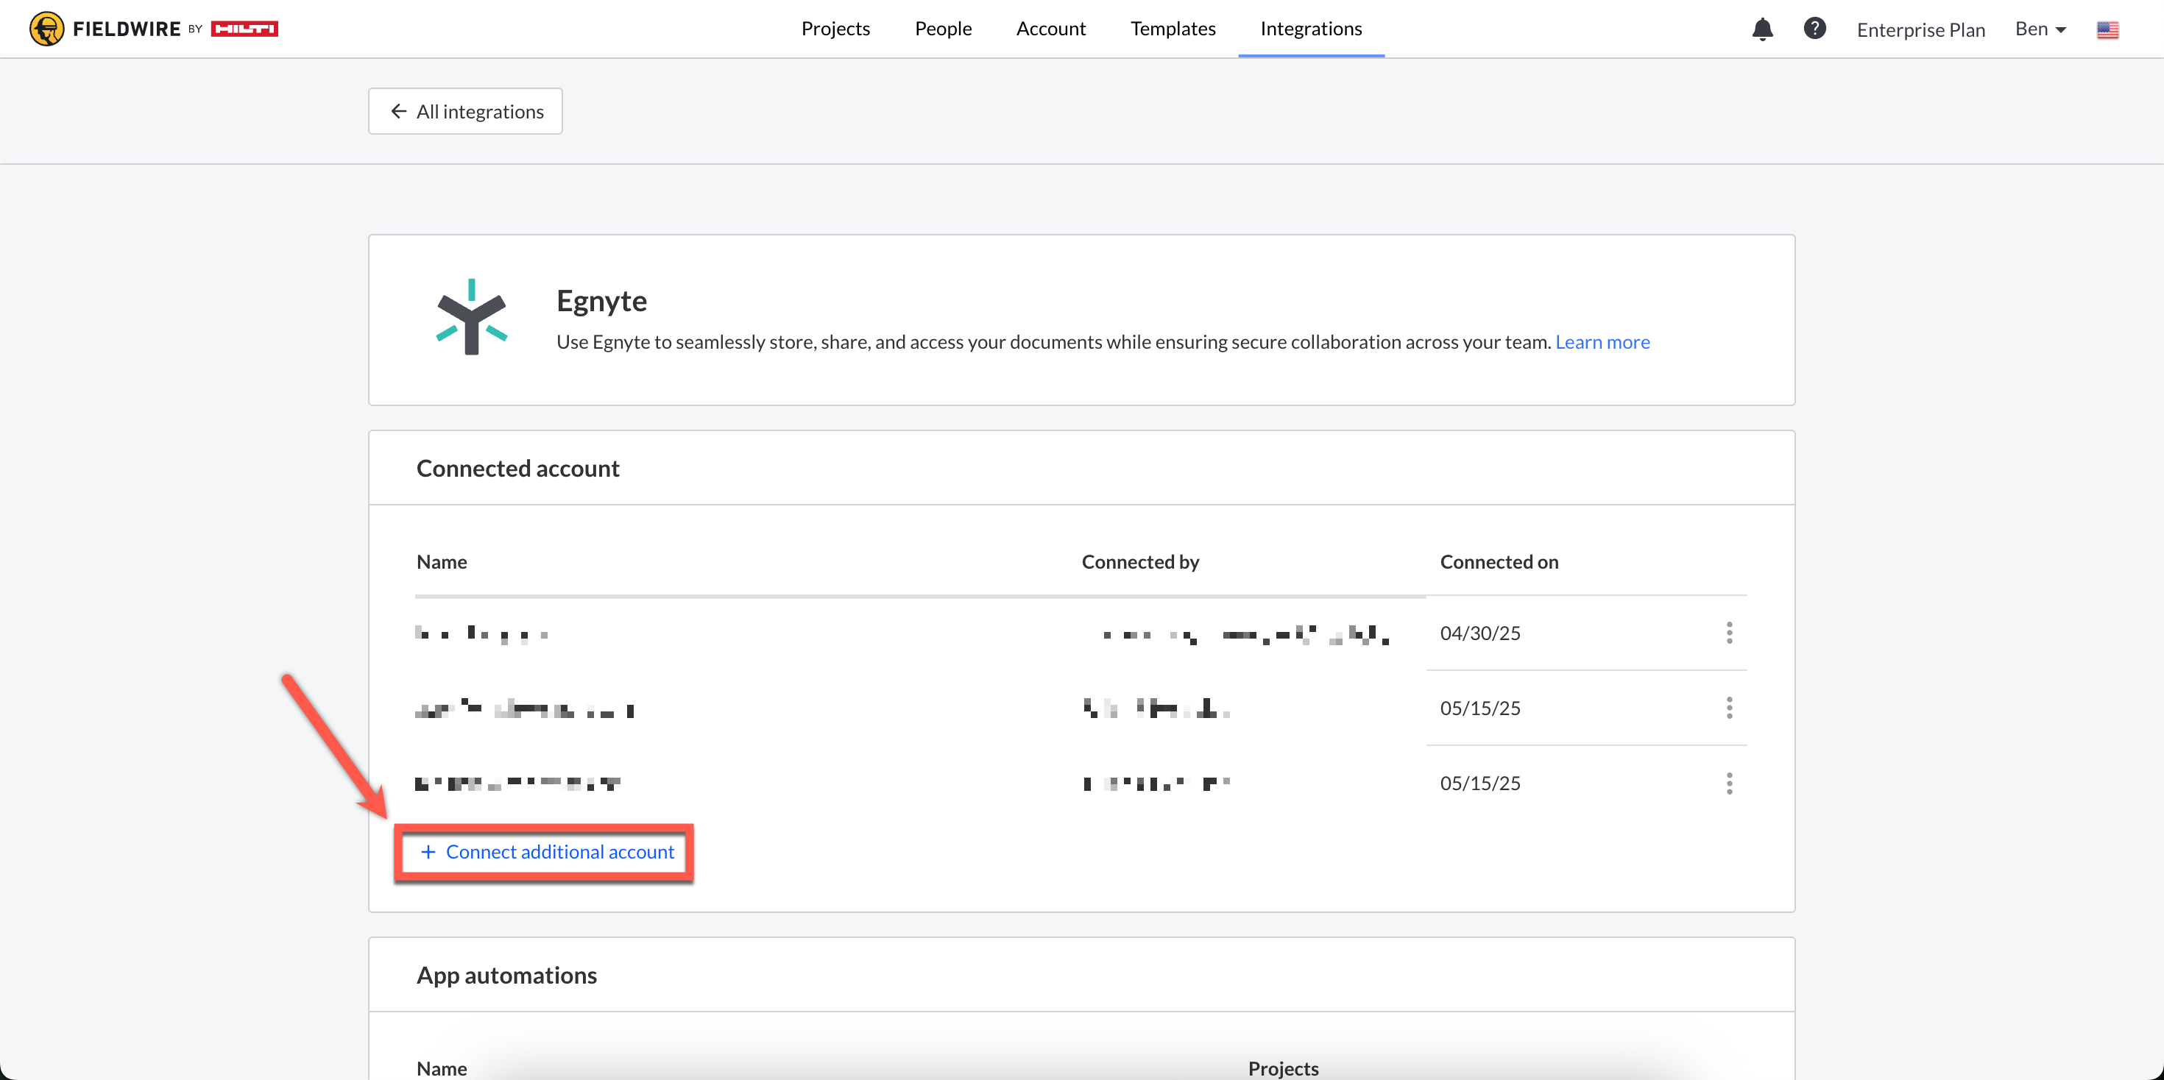This screenshot has height=1080, width=2164.
Task: Open kebab menu for last connected account
Action: tap(1729, 783)
